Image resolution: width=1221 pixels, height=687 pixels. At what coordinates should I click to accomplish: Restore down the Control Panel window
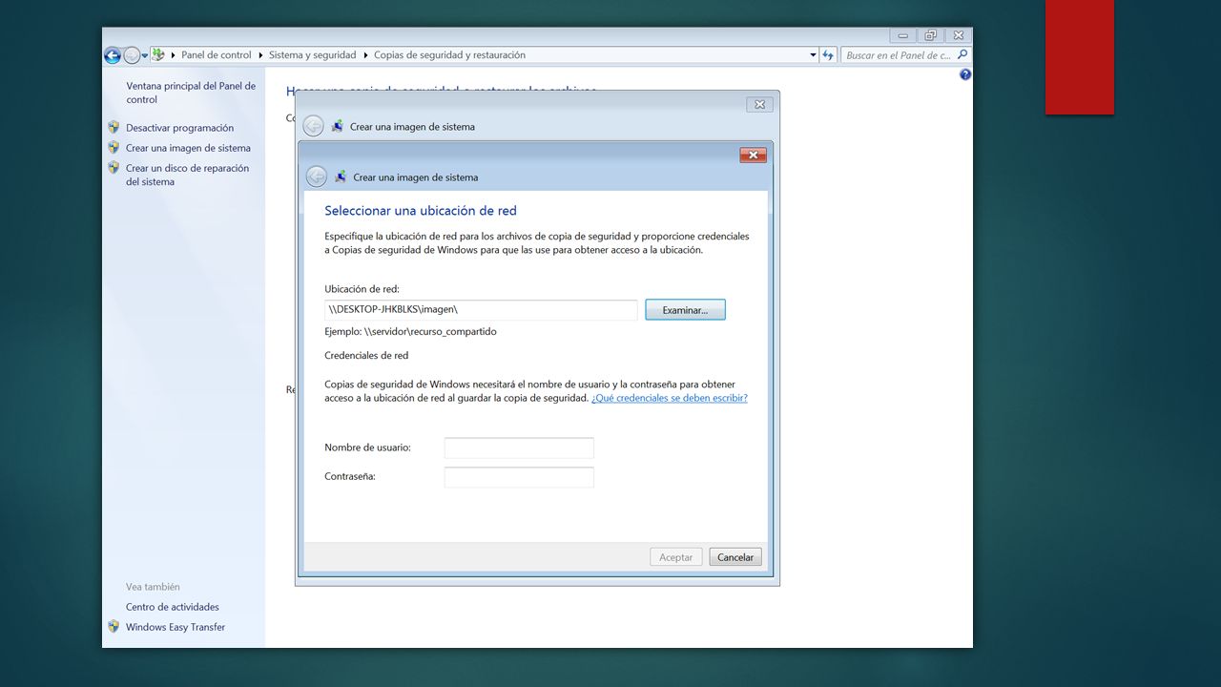pos(930,35)
